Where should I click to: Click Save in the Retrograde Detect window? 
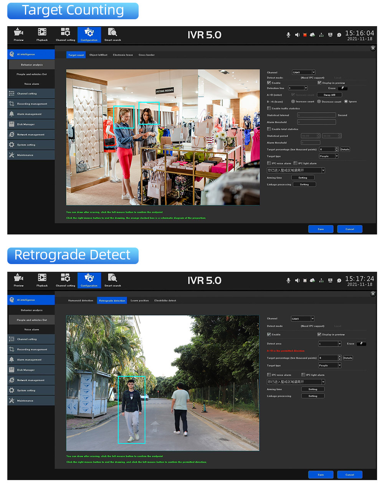point(321,475)
